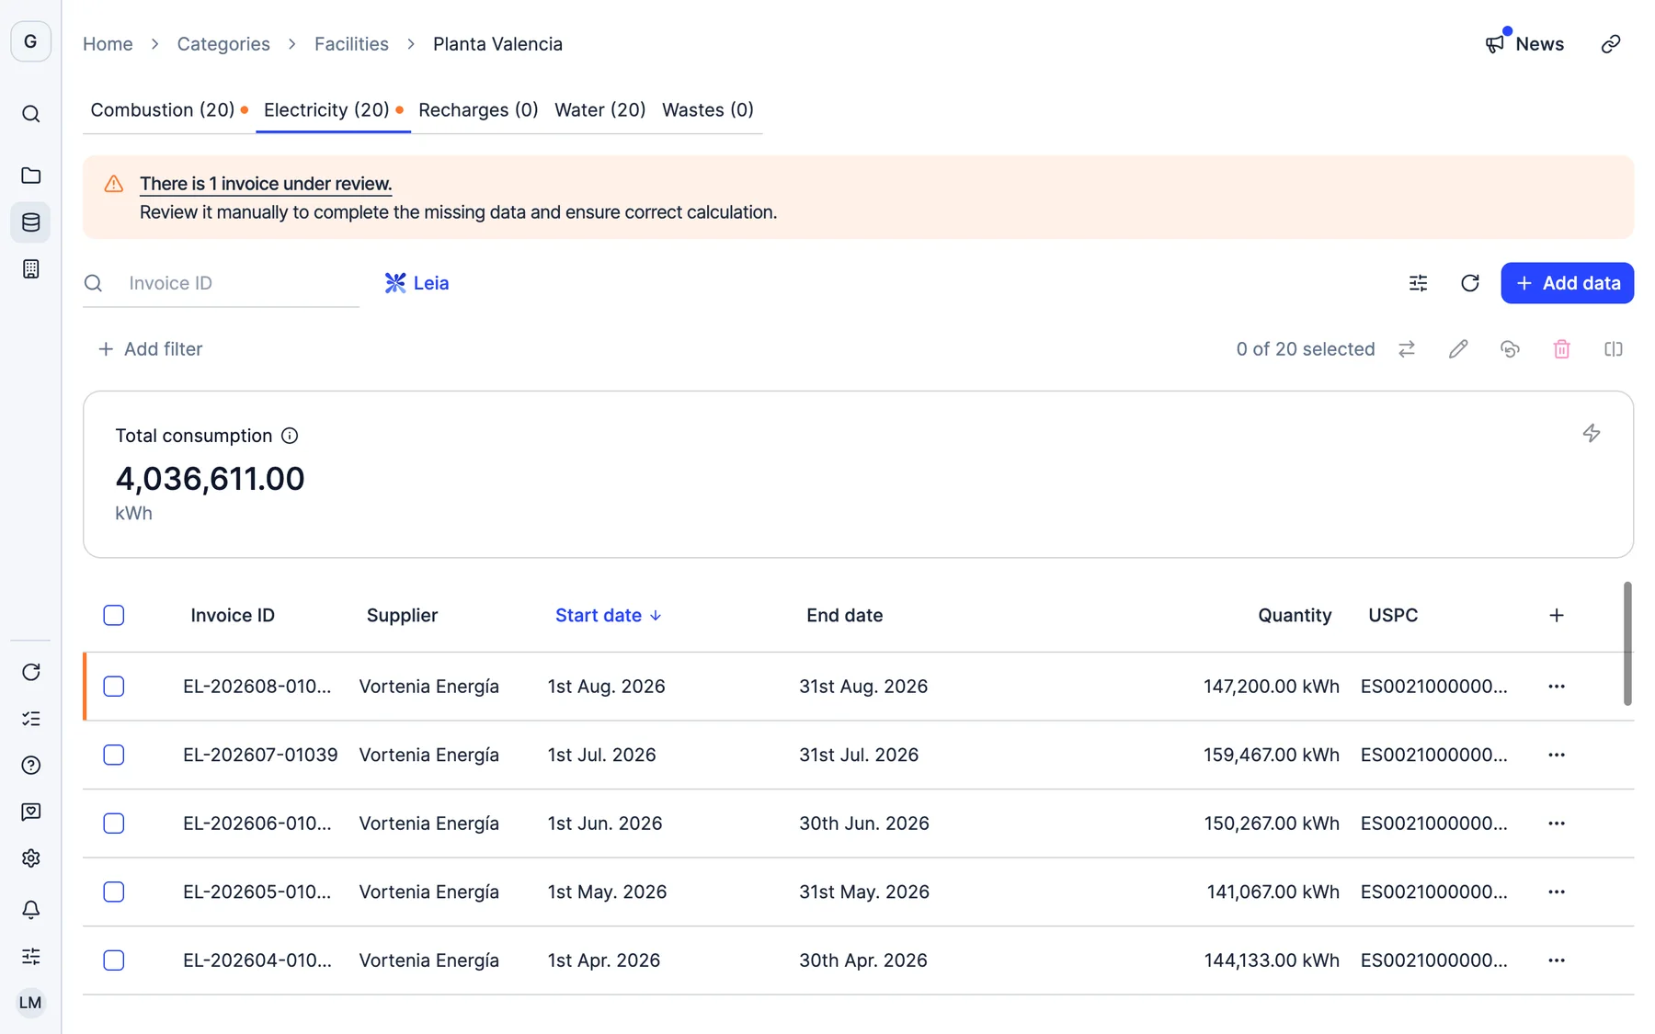The height and width of the screenshot is (1034, 1655).
Task: Open the database icon in sidebar
Action: pyautogui.click(x=30, y=222)
